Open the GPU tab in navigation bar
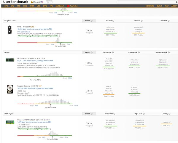Viewport: 178px width, 143px height. 12,6
